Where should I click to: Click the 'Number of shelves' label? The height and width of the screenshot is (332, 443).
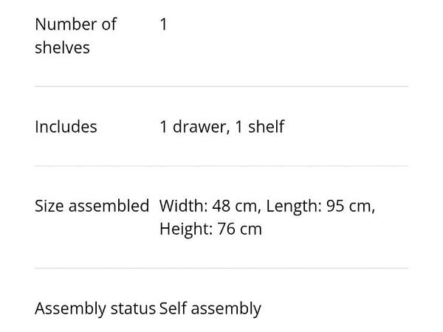pos(76,35)
